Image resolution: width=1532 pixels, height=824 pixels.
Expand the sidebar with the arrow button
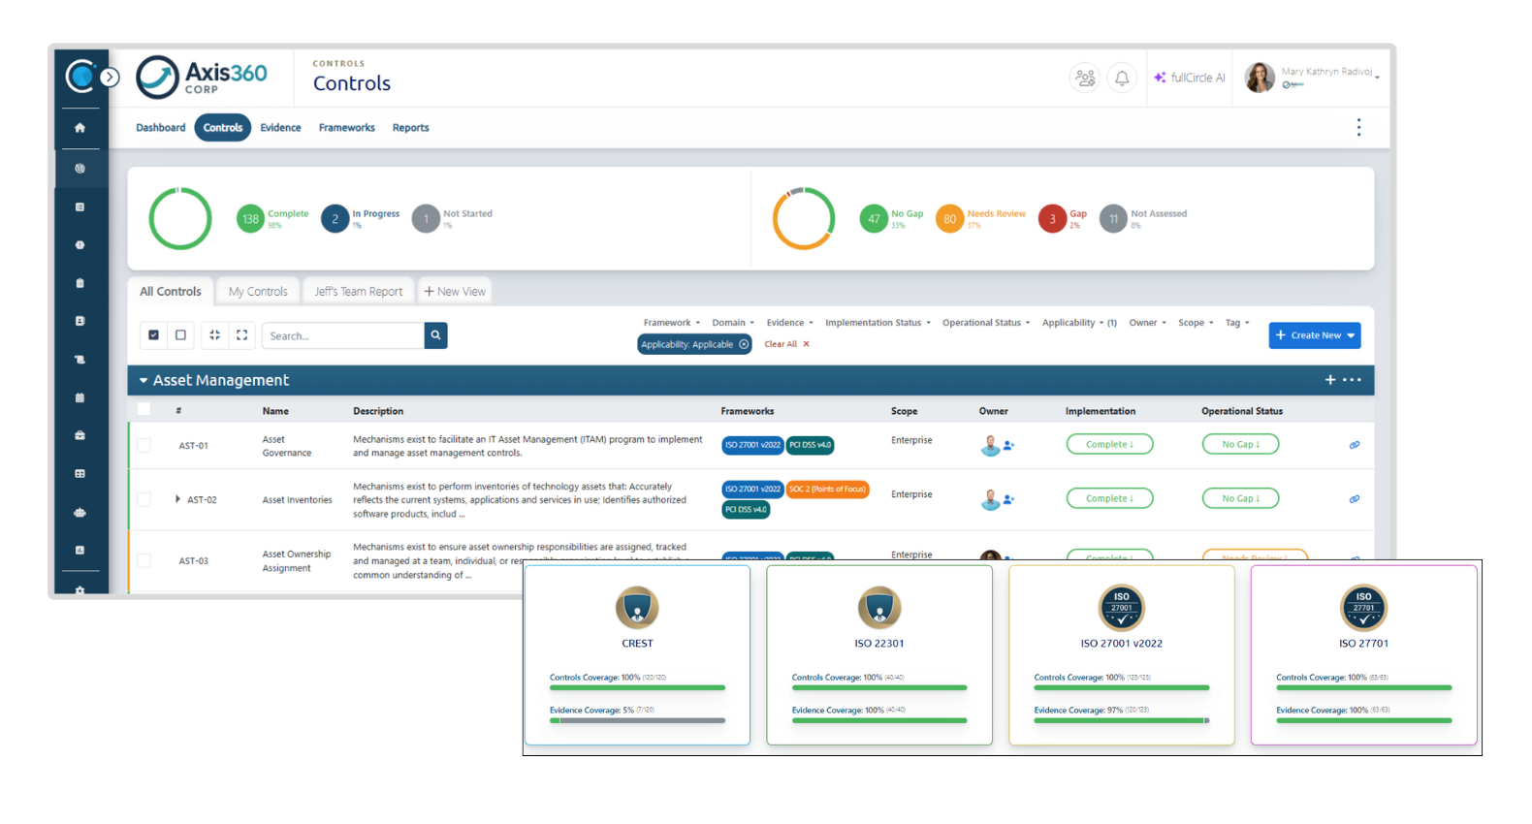pyautogui.click(x=111, y=77)
